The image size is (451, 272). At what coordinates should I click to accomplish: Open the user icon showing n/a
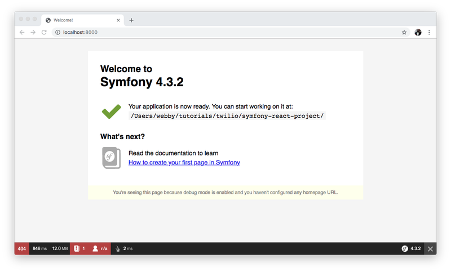click(x=100, y=248)
